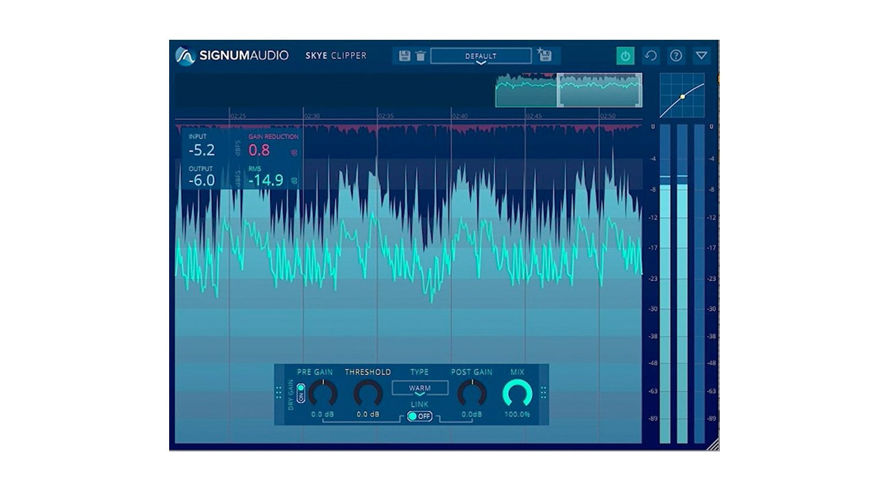Toggle the LINK switch currently OFF
889x490 pixels.
420,416
